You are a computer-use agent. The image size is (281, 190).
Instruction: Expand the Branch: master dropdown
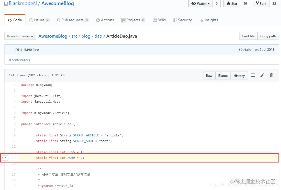(x=20, y=36)
